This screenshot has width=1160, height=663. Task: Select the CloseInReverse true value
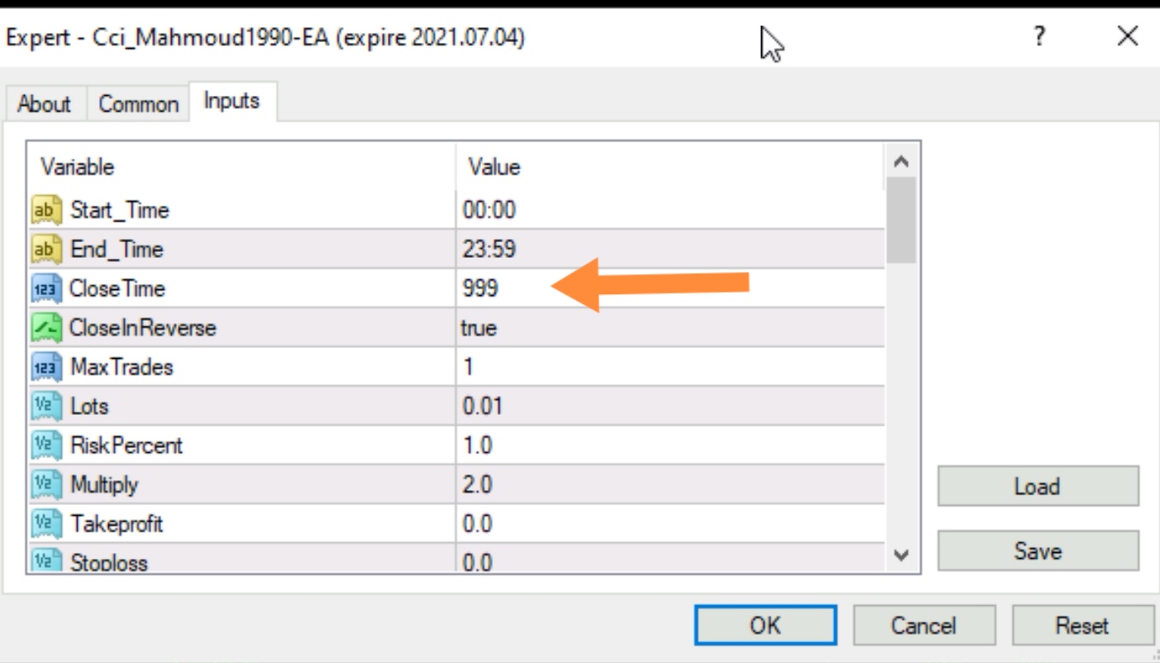click(x=480, y=328)
